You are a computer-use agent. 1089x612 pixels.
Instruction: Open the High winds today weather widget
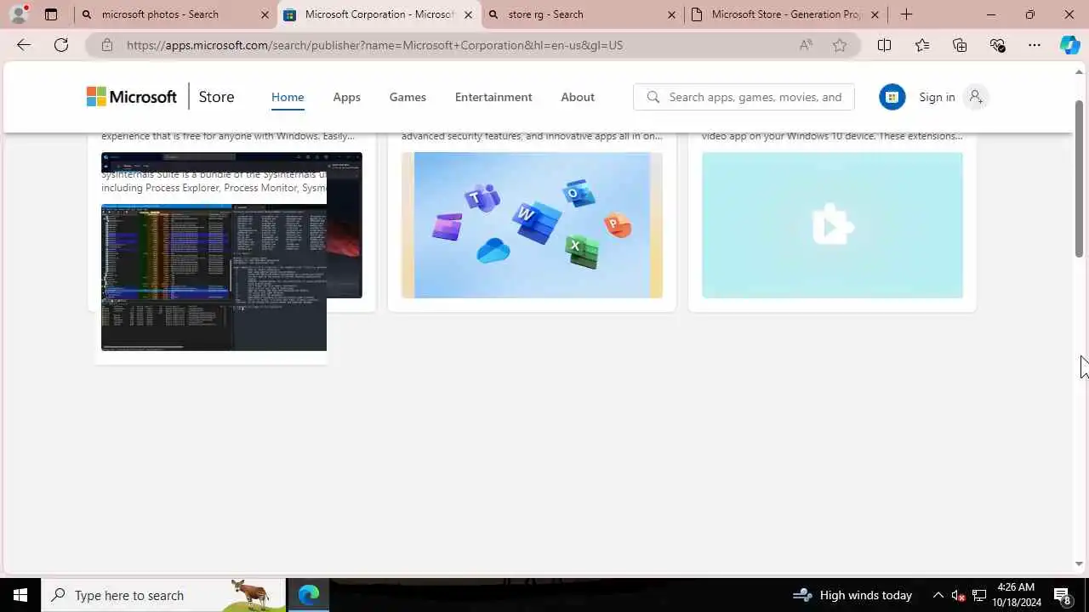point(852,595)
